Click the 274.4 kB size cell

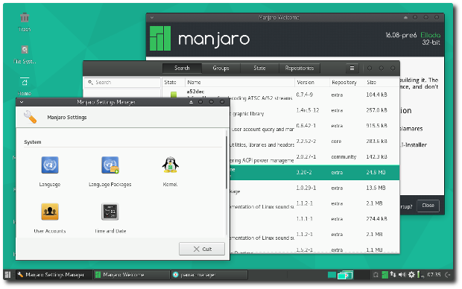pos(376,219)
